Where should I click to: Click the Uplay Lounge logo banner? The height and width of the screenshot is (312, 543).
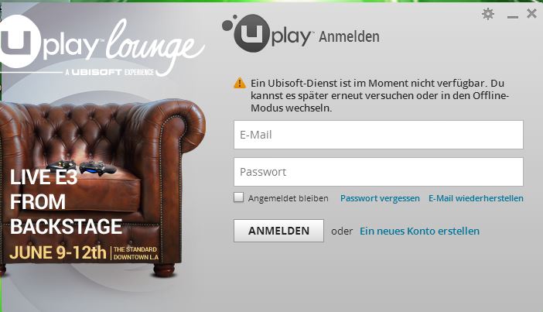103,46
